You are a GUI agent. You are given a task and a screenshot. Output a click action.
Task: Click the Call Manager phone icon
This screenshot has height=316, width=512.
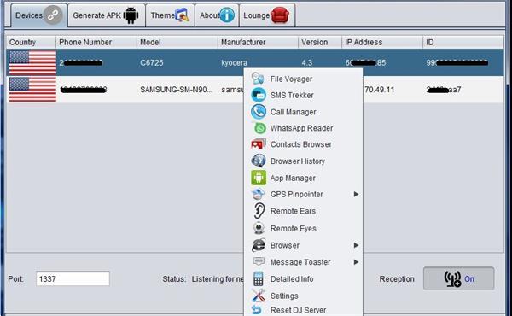(259, 112)
